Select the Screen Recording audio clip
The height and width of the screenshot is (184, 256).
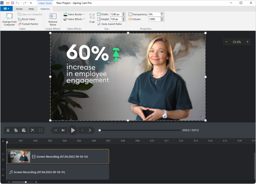pos(58,172)
